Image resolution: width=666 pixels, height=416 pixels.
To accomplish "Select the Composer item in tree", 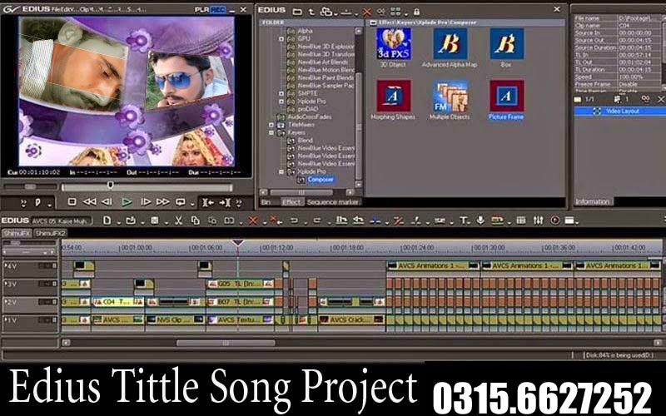I will click(321, 180).
